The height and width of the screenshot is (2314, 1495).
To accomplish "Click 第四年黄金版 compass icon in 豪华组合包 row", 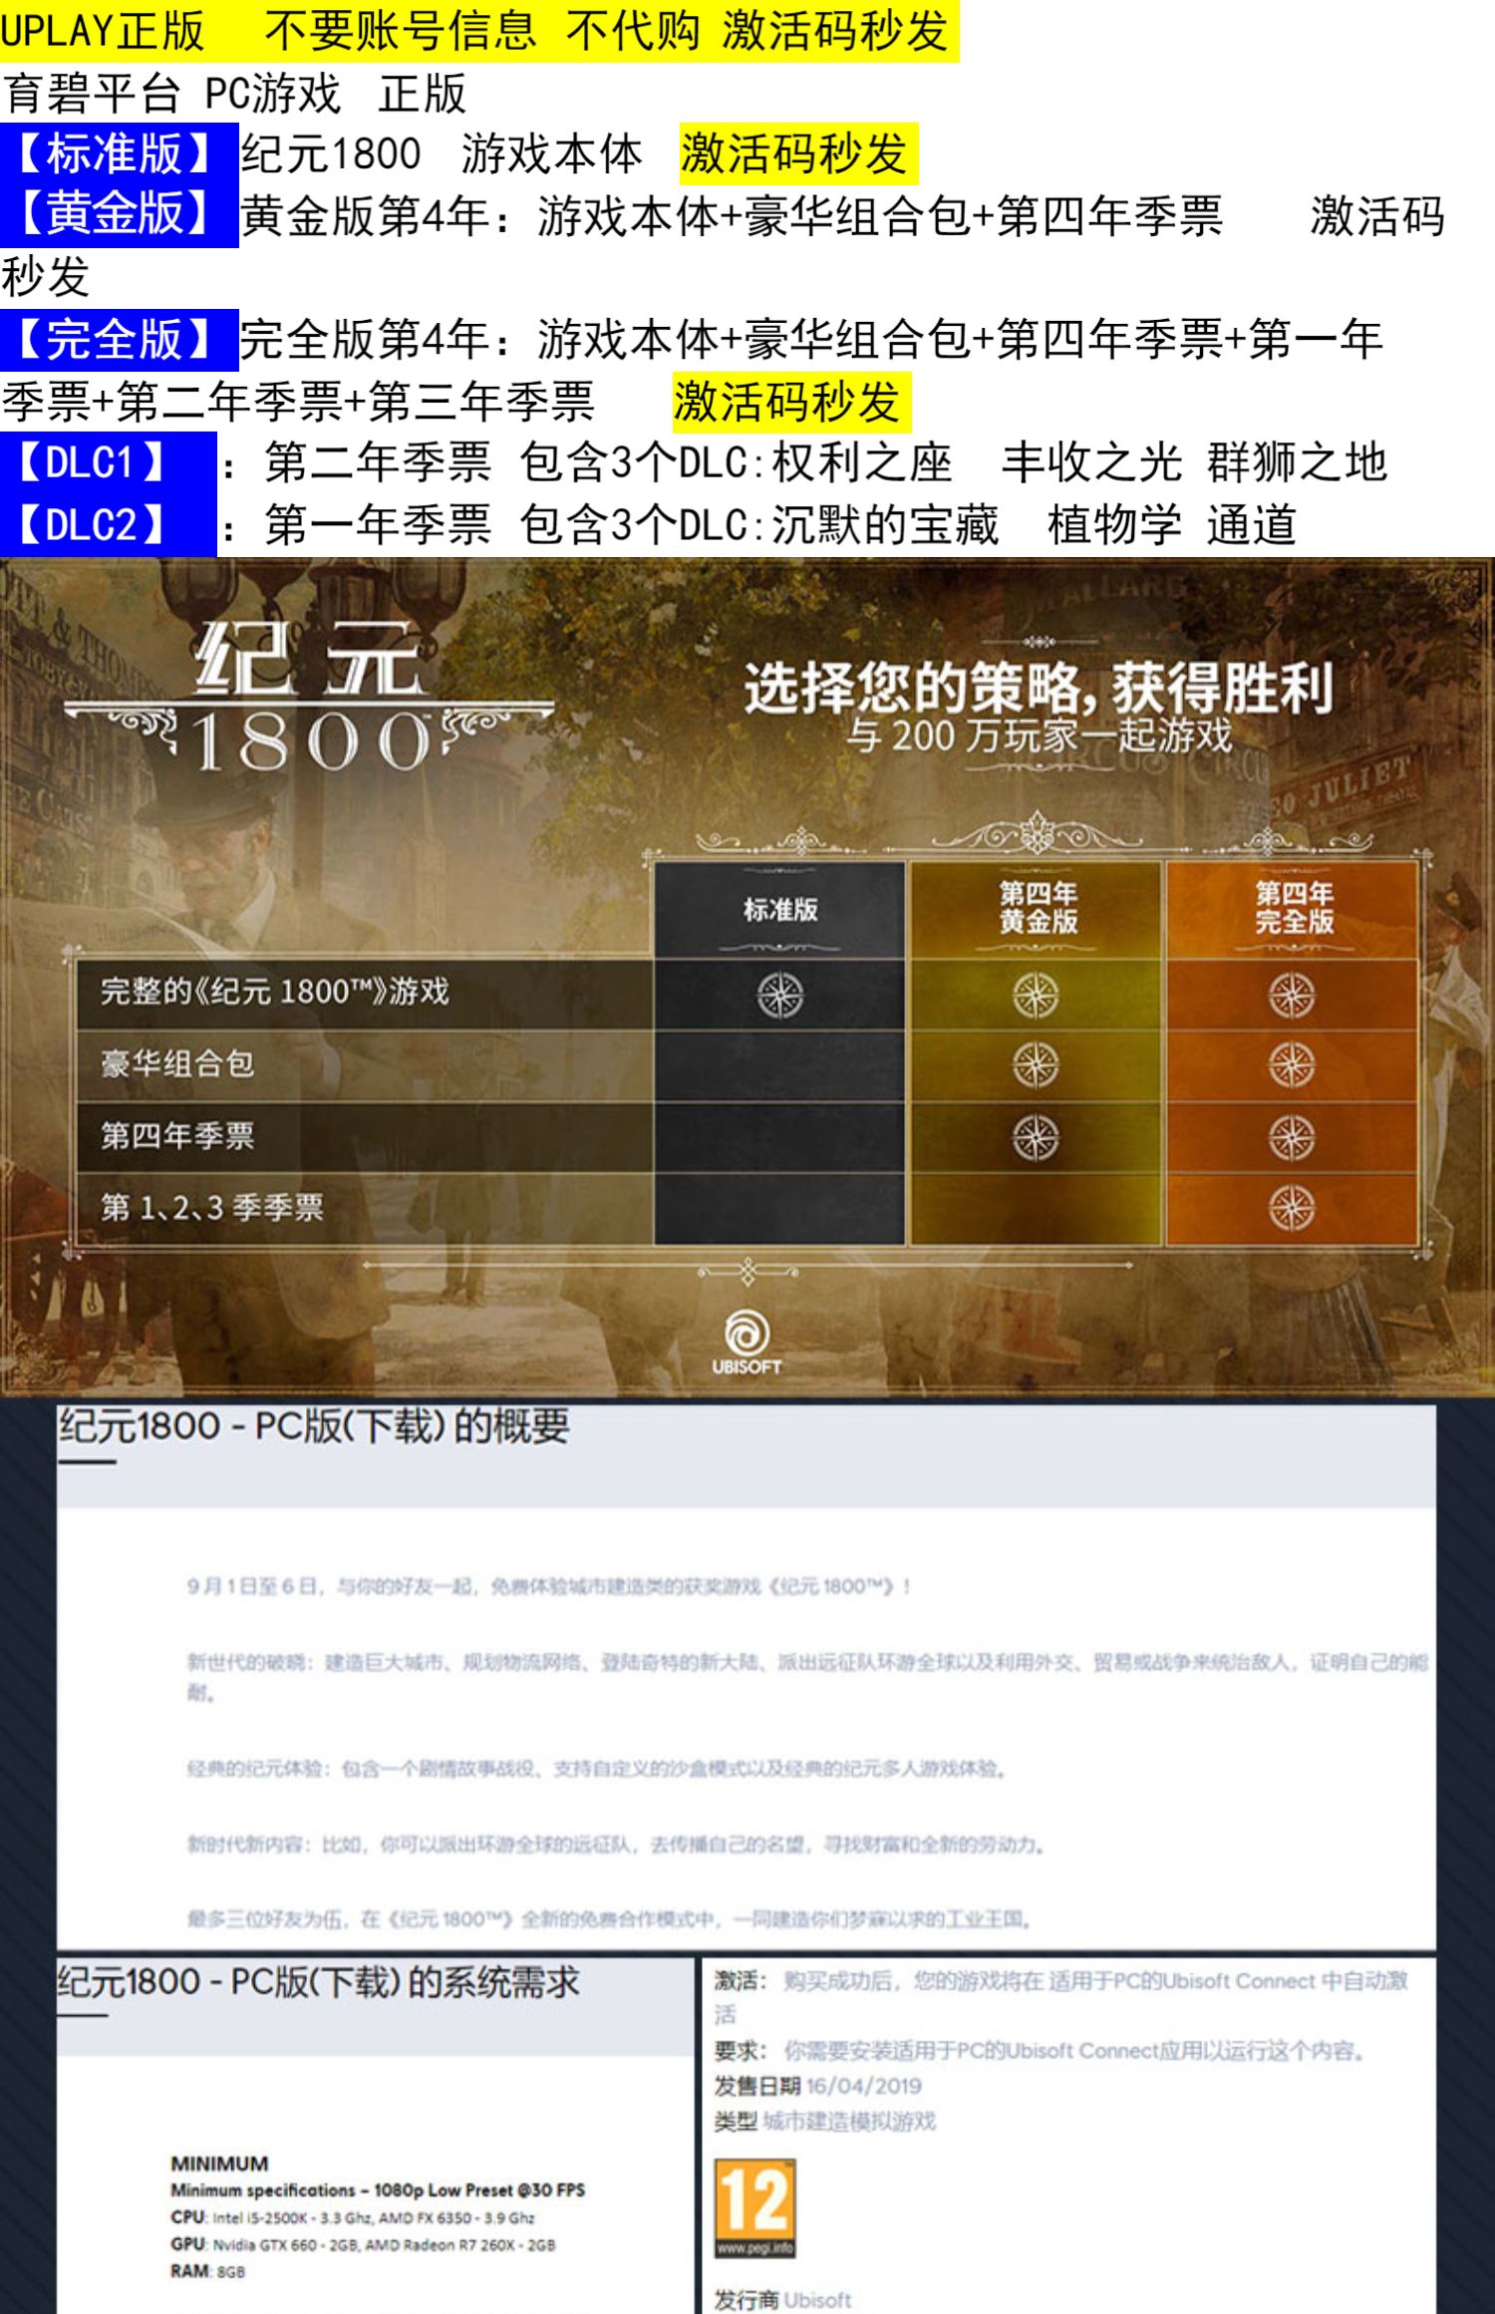I will click(1036, 1065).
